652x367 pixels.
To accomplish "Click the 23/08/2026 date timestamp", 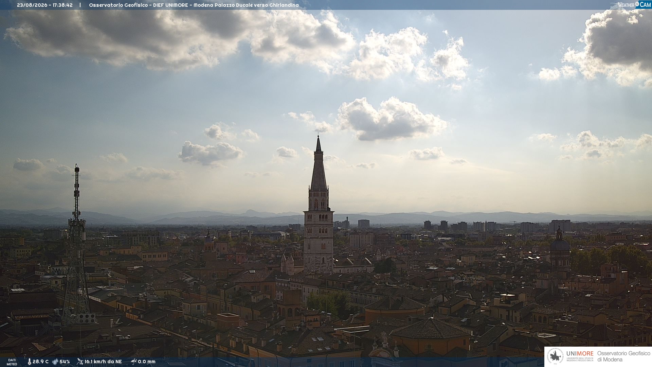I will click(x=32, y=5).
